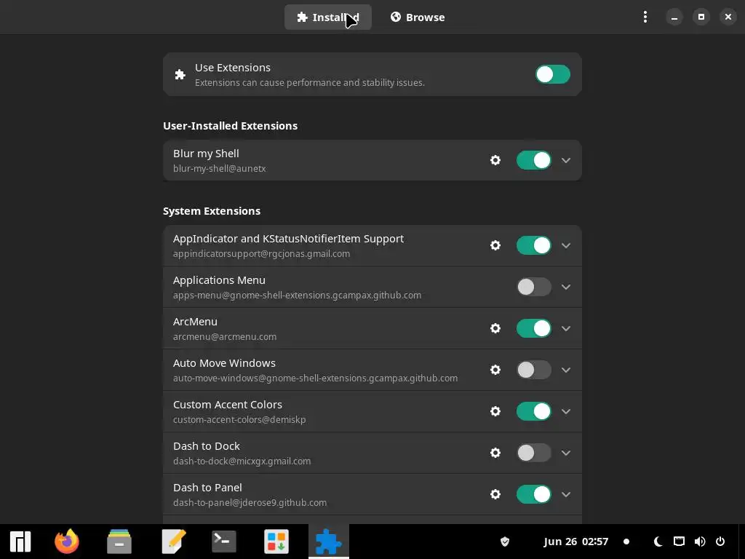Expand Blur my Shell details
Viewport: 745px width, 559px height.
(x=566, y=160)
